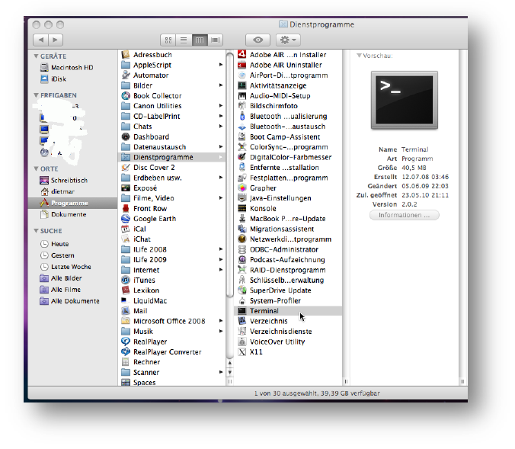Image resolution: width=515 pixels, height=449 pixels.
Task: Select the System-Profiler icon
Action: click(242, 300)
